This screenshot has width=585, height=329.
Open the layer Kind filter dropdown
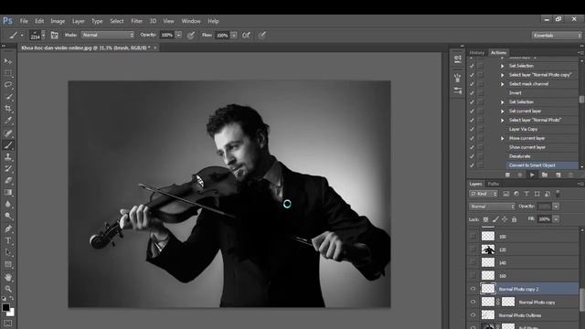(484, 194)
